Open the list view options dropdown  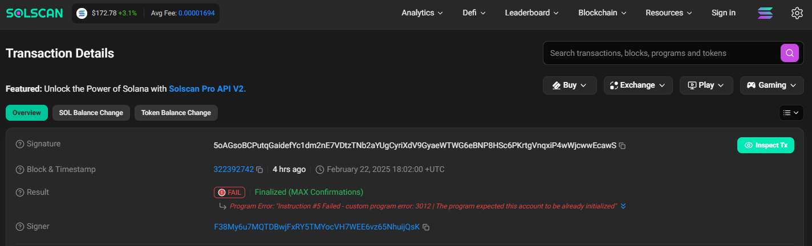coord(791,113)
